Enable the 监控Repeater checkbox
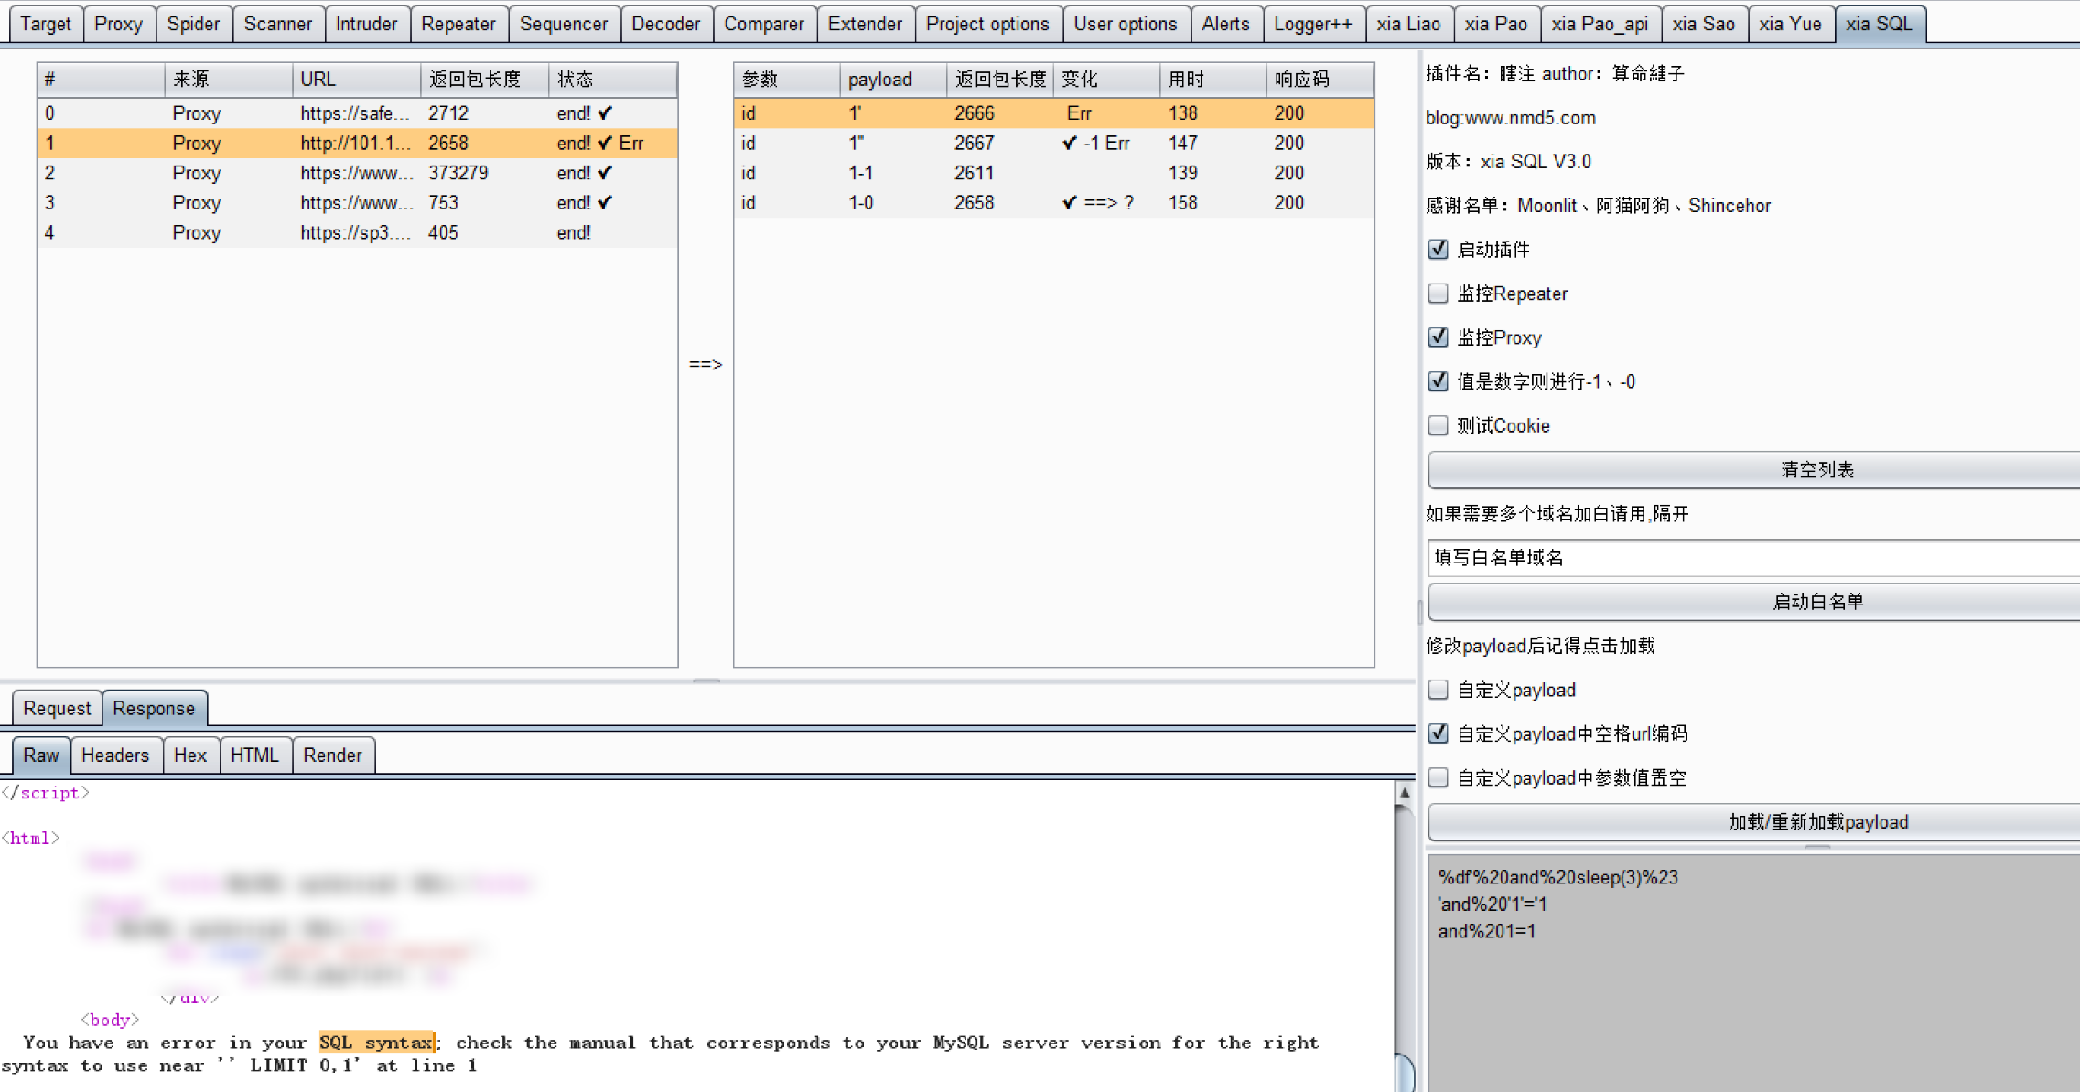Image resolution: width=2080 pixels, height=1092 pixels. pos(1438,293)
